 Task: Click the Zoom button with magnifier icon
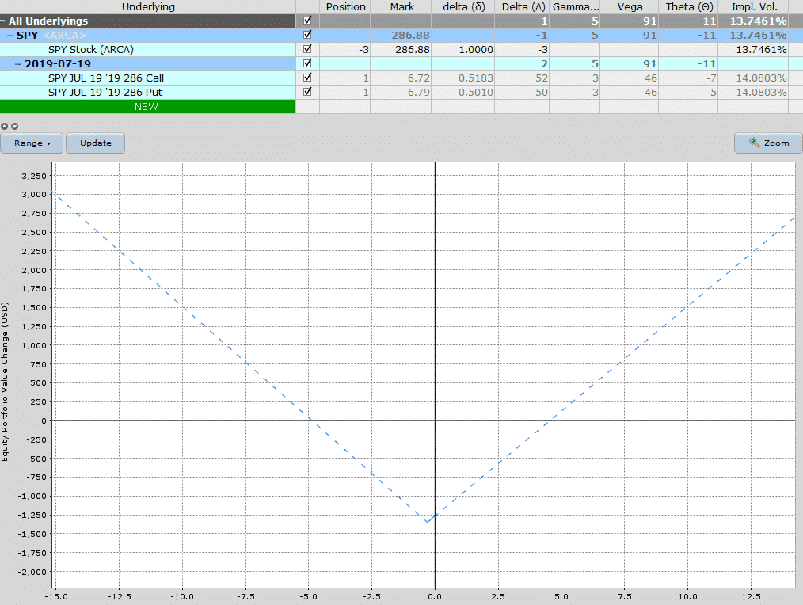click(x=768, y=143)
